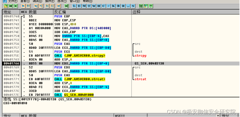This screenshot has width=240, height=117.
Task: Run the program with the play icon
Action: (x=24, y=6)
